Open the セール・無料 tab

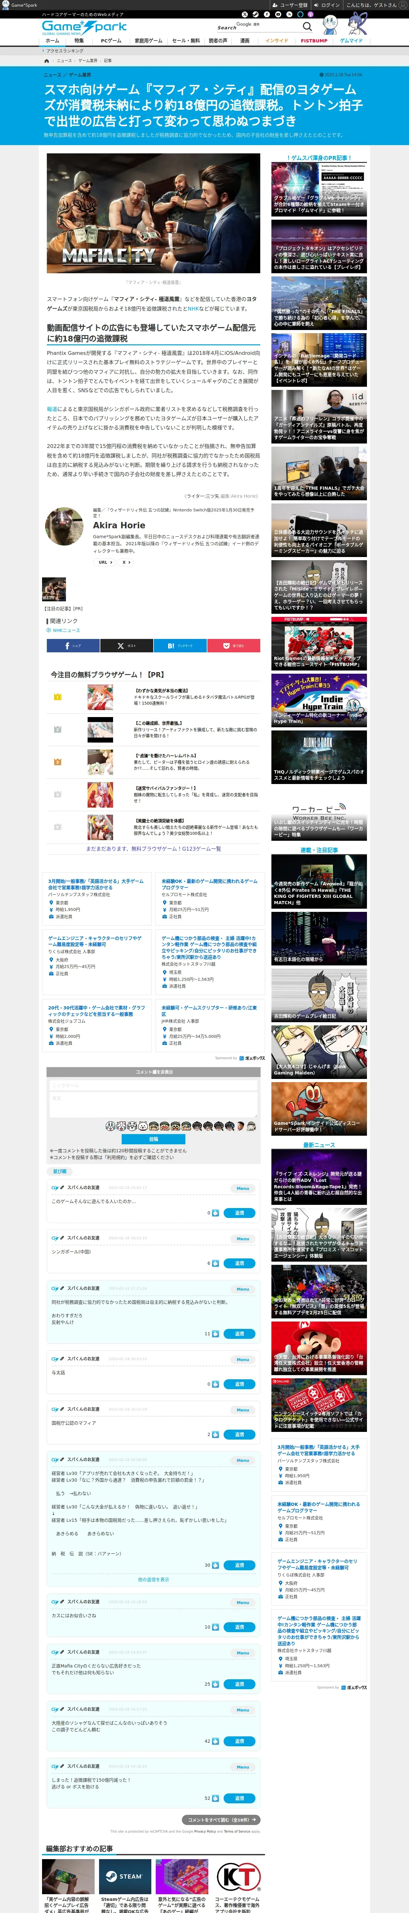coord(186,41)
